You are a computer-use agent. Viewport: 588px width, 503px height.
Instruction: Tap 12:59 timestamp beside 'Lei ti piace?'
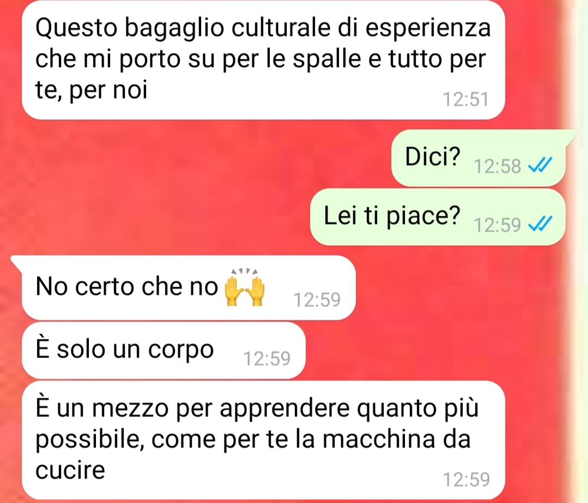click(498, 225)
